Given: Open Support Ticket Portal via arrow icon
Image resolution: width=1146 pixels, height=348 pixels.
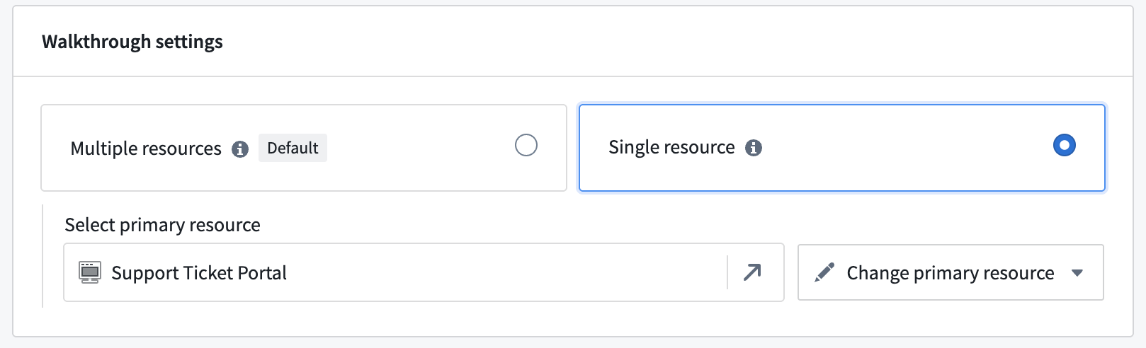Looking at the screenshot, I should 752,272.
